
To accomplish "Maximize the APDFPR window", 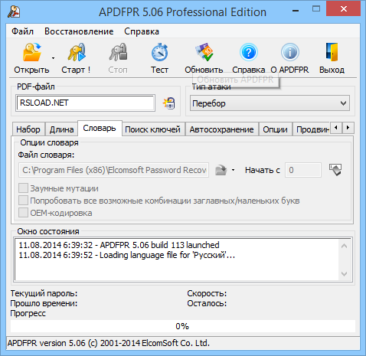I will pos(316,9).
